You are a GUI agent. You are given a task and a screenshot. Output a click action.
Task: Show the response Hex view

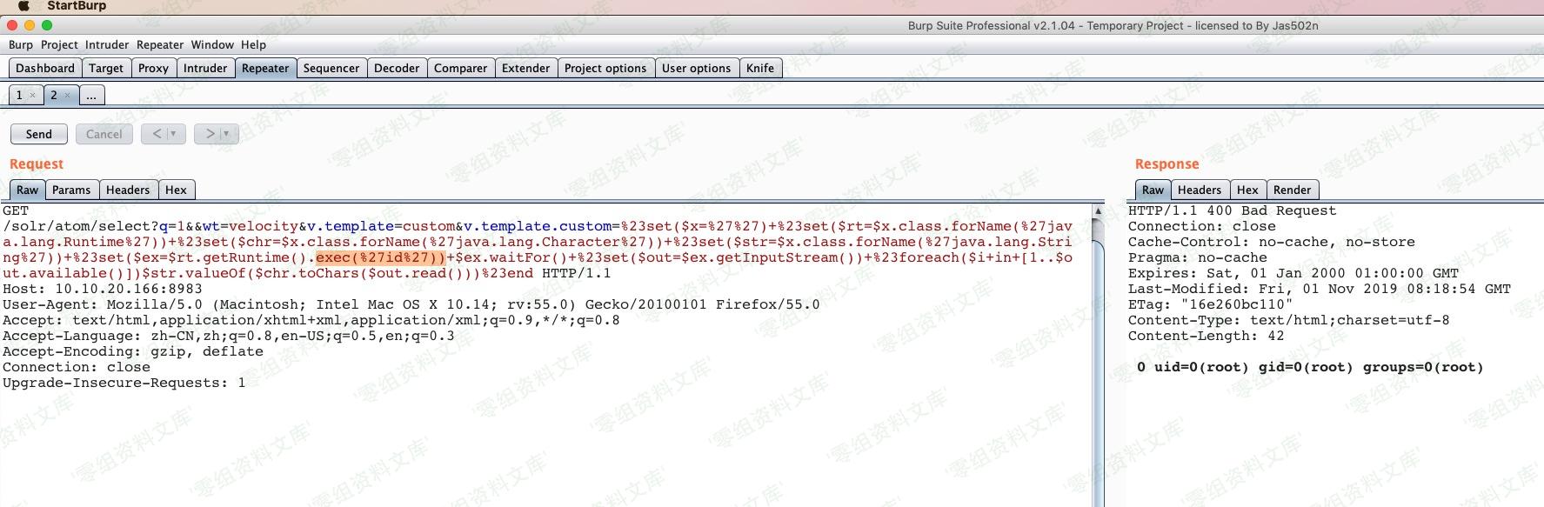[x=1247, y=190]
